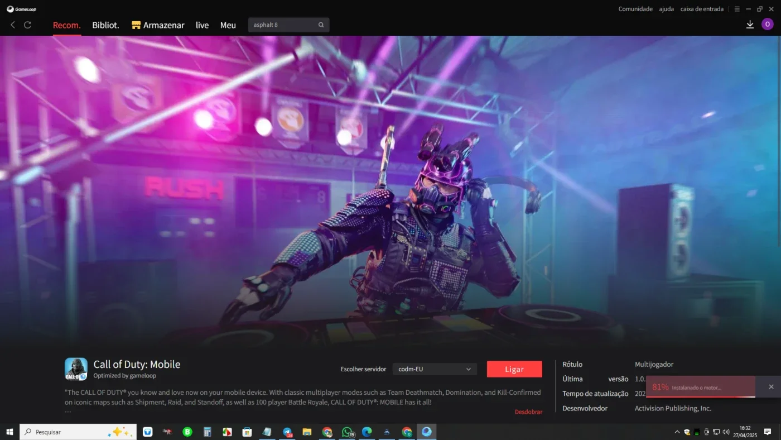This screenshot has height=440, width=781.
Task: Open Microsoft Store from the taskbar
Action: click(247, 432)
